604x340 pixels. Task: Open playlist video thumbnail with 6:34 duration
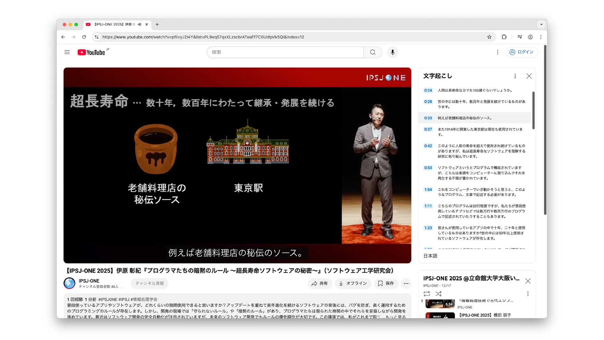click(x=440, y=303)
